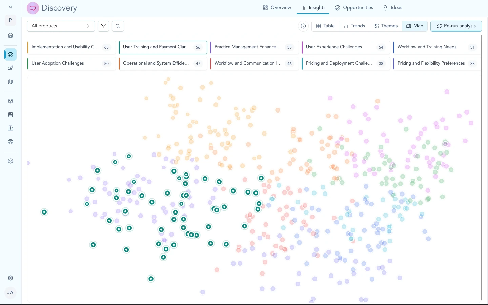Open the All products dropdown
The image size is (488, 305).
(x=61, y=26)
